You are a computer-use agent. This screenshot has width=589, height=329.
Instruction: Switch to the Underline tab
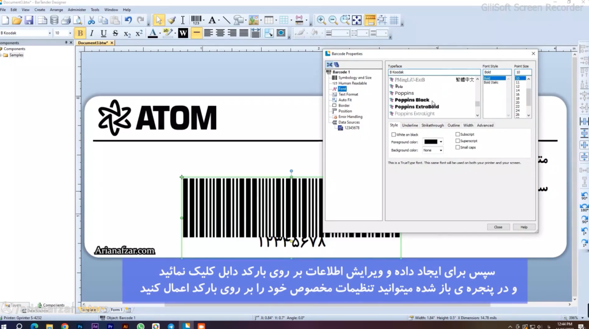click(410, 125)
